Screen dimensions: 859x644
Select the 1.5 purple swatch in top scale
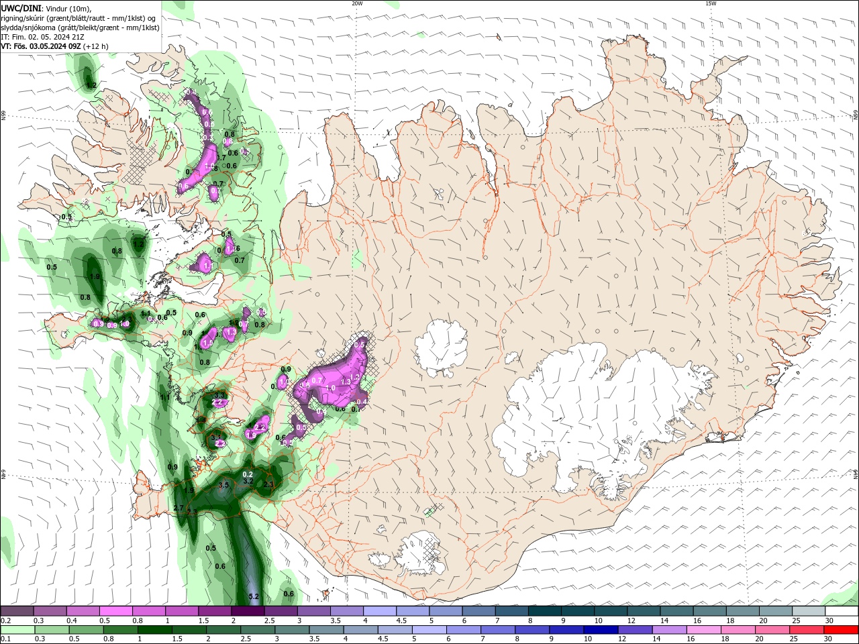click(215, 611)
